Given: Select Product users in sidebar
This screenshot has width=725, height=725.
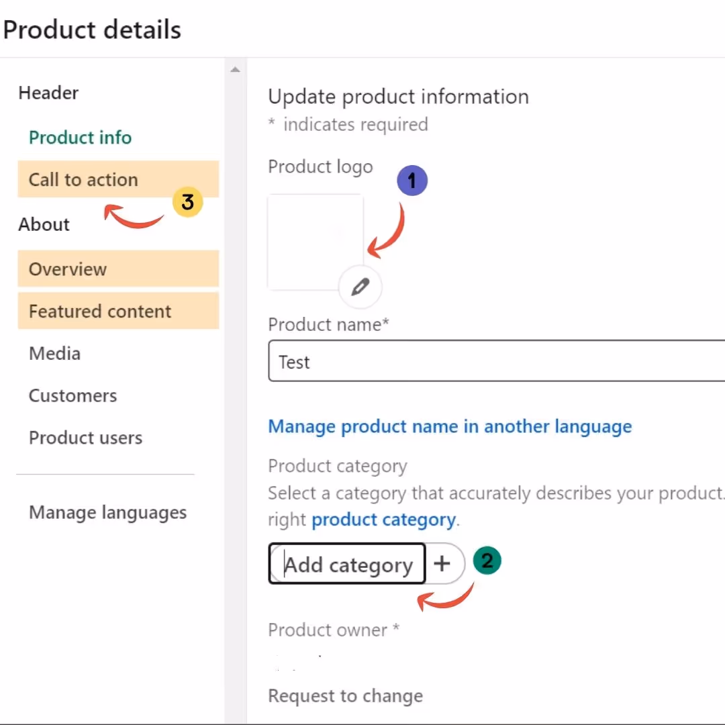Looking at the screenshot, I should (85, 438).
